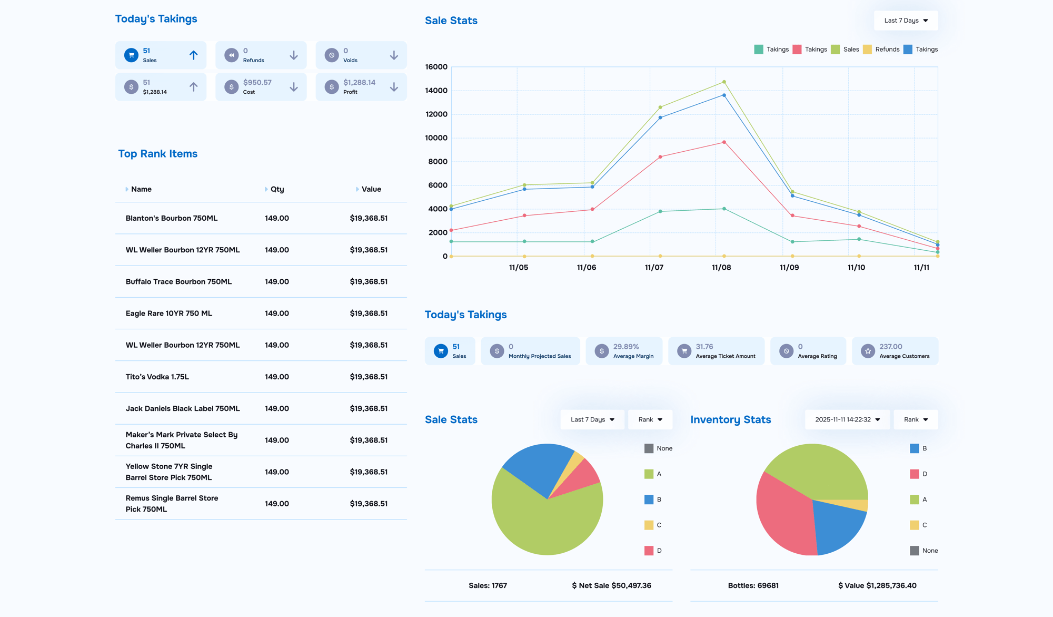Click the up arrow in the Sales card beside Refunds
The image size is (1053, 617).
pos(193,55)
